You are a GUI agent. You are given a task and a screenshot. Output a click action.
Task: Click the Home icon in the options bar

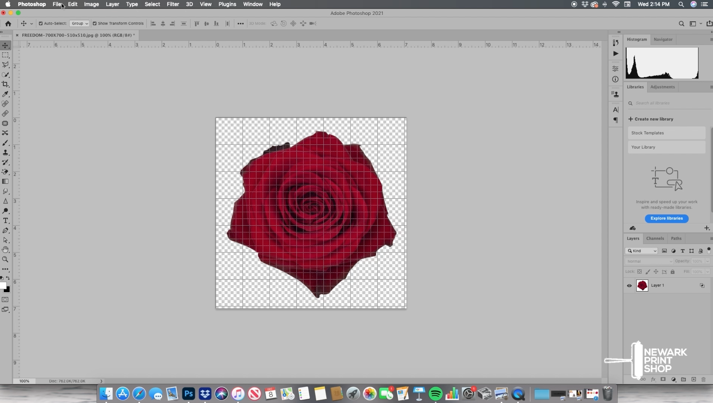tap(8, 24)
